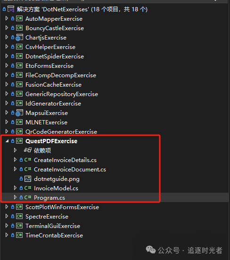The height and width of the screenshot is (260, 230).
Task: Expand the 依赖项 dependencies node
Action: [15, 150]
